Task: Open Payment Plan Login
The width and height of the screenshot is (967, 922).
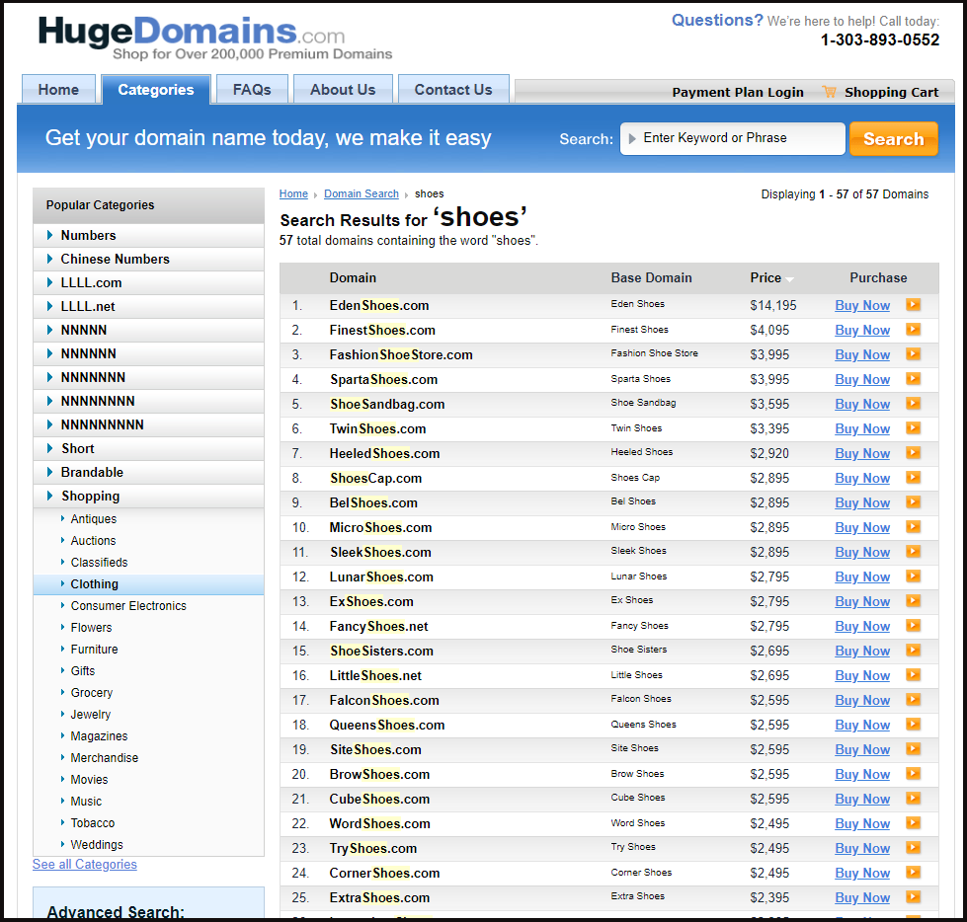Action: [x=738, y=93]
